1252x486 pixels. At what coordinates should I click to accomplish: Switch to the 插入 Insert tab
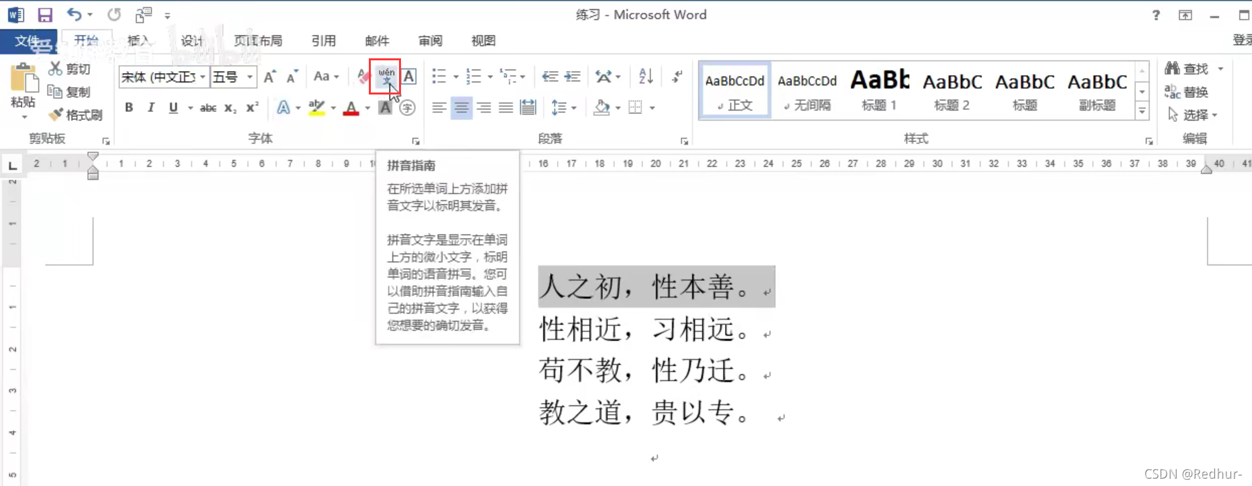tap(138, 41)
